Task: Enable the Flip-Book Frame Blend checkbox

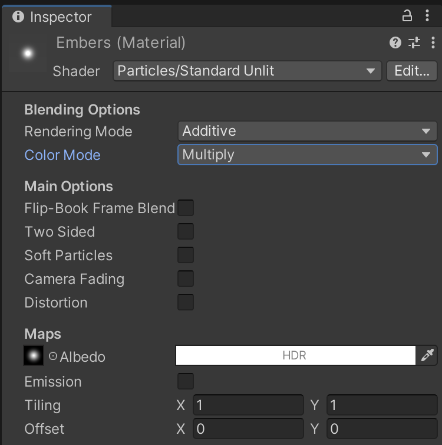Action: click(186, 208)
